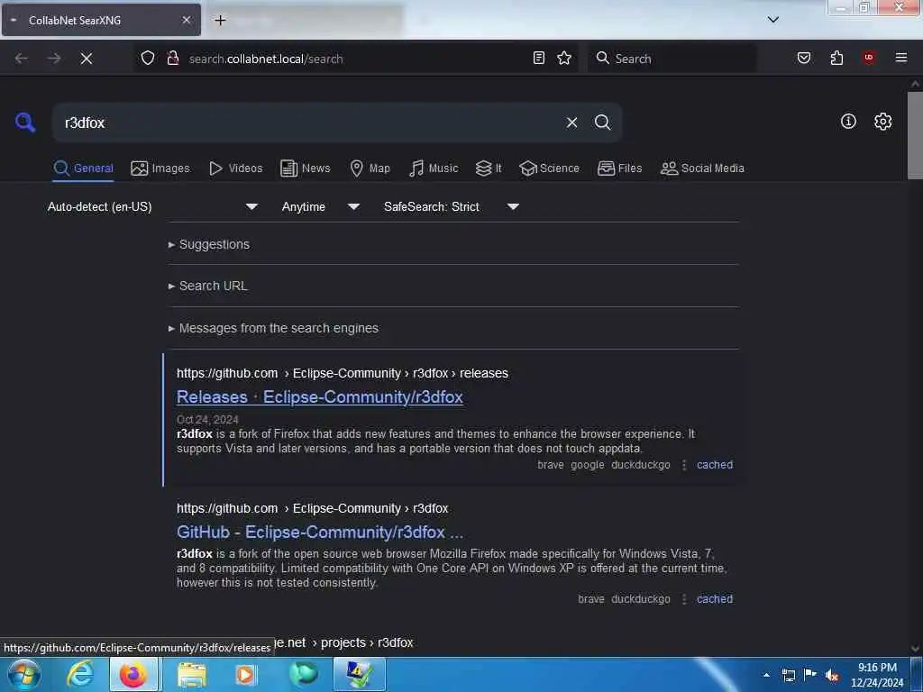Go forward in browser history

pyautogui.click(x=54, y=59)
